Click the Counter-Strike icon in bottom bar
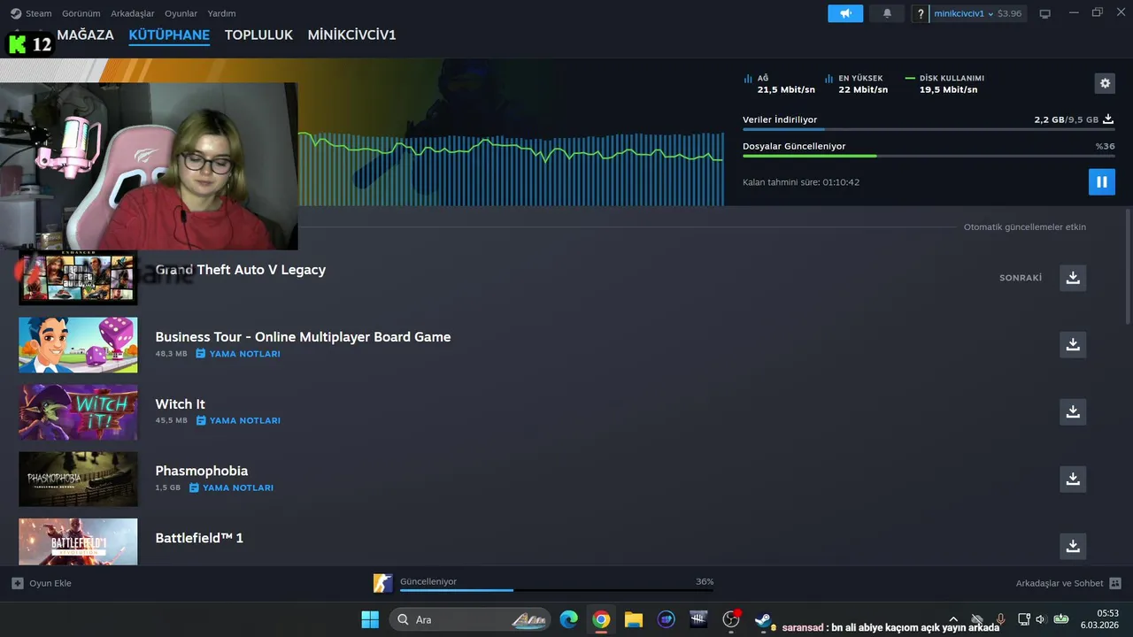Viewport: 1133px width, 637px height. [x=382, y=583]
